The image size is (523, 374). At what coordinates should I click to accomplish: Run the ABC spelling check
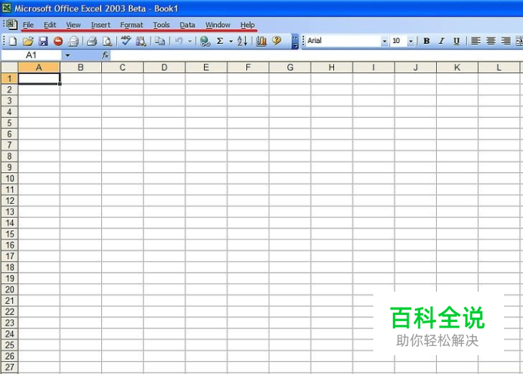coord(125,41)
